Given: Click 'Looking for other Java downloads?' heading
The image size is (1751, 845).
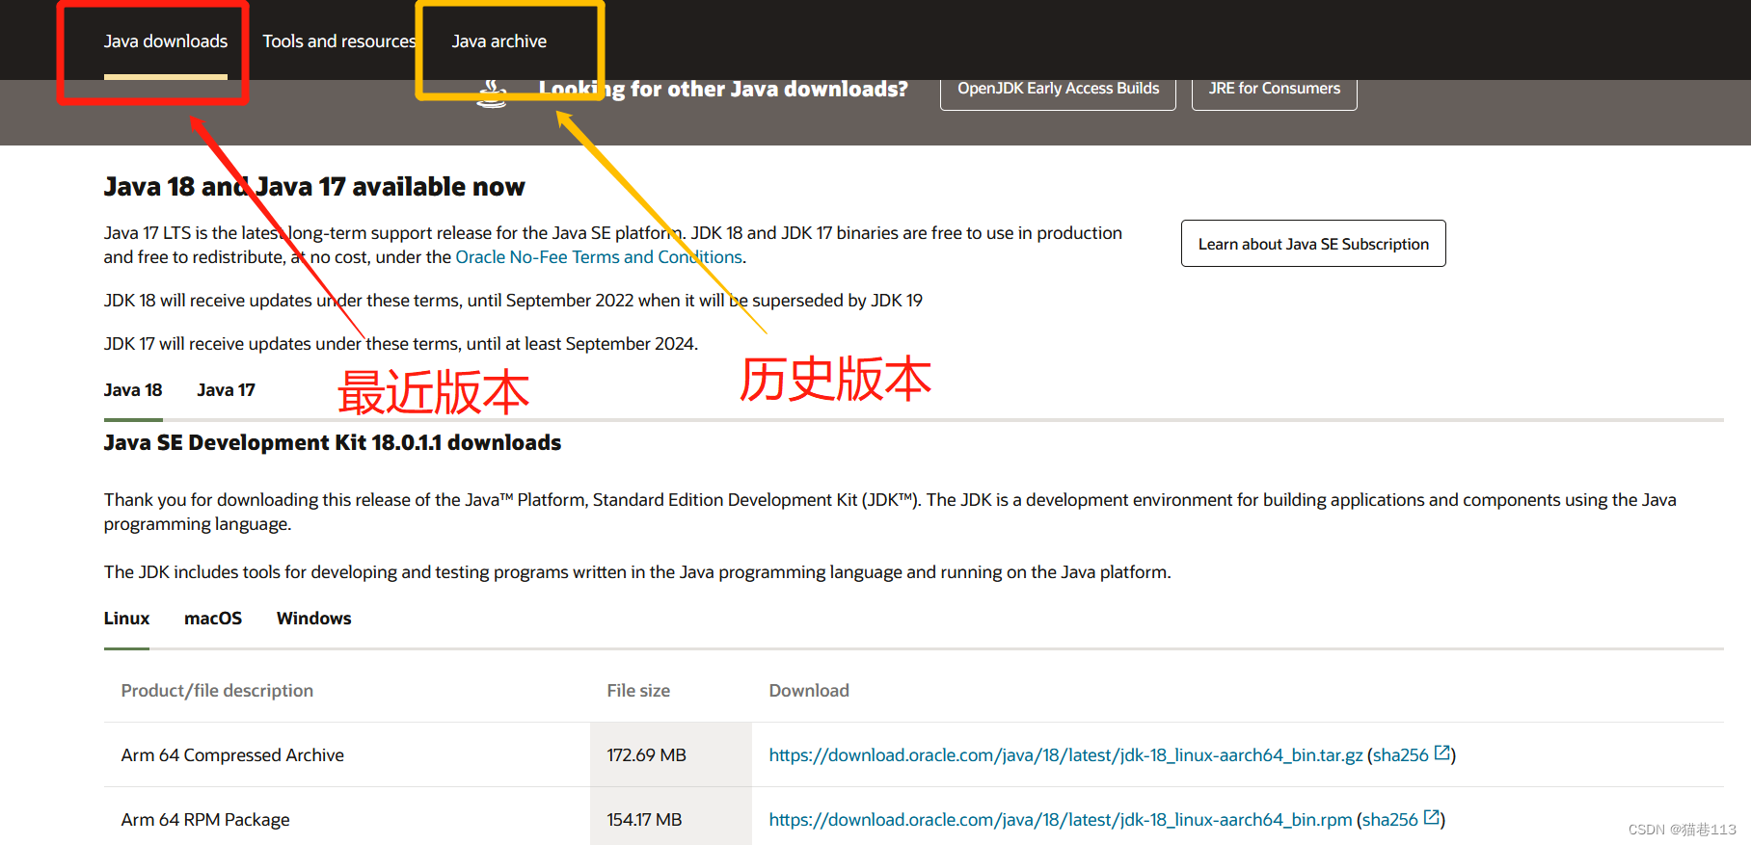Looking at the screenshot, I should pyautogui.click(x=723, y=90).
